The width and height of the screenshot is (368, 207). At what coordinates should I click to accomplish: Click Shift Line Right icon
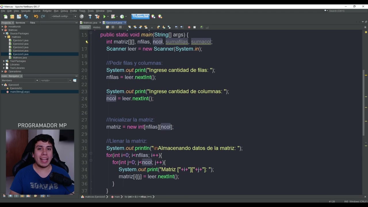(x=182, y=27)
